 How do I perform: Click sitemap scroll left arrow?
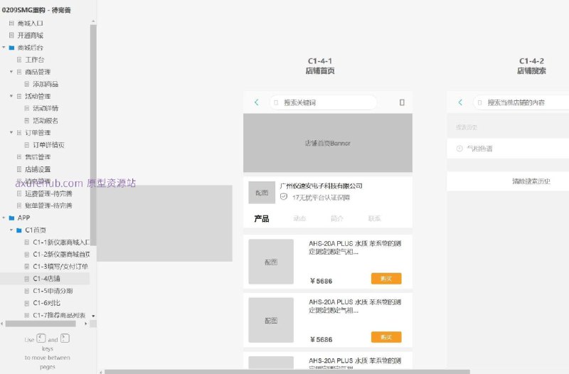point(2,324)
